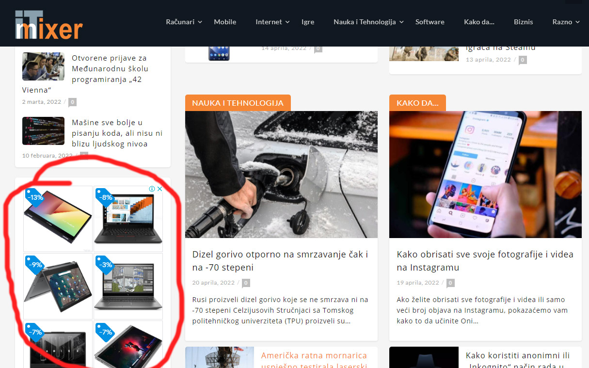This screenshot has width=589, height=368.
Task: Click the date 13 aprila, 2022
Action: point(488,60)
